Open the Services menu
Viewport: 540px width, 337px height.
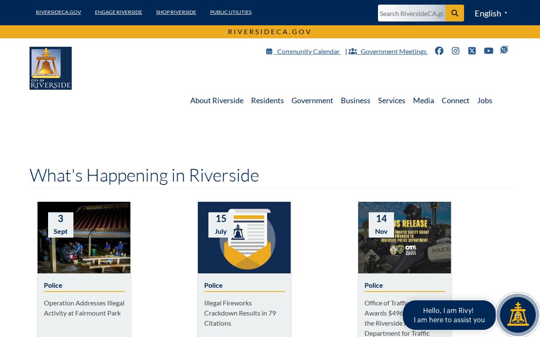[391, 100]
